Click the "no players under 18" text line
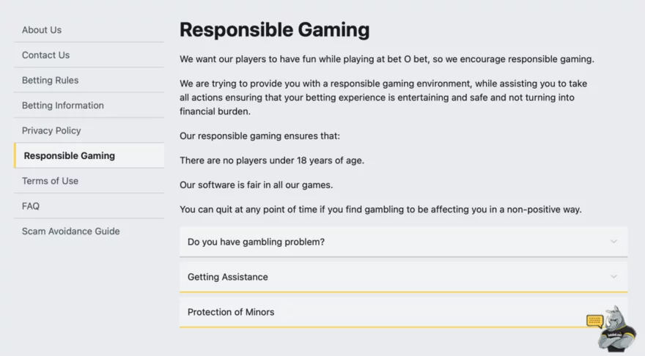 click(271, 160)
